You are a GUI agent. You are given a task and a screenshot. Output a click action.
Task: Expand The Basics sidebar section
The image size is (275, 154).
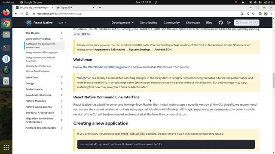click(61, 33)
